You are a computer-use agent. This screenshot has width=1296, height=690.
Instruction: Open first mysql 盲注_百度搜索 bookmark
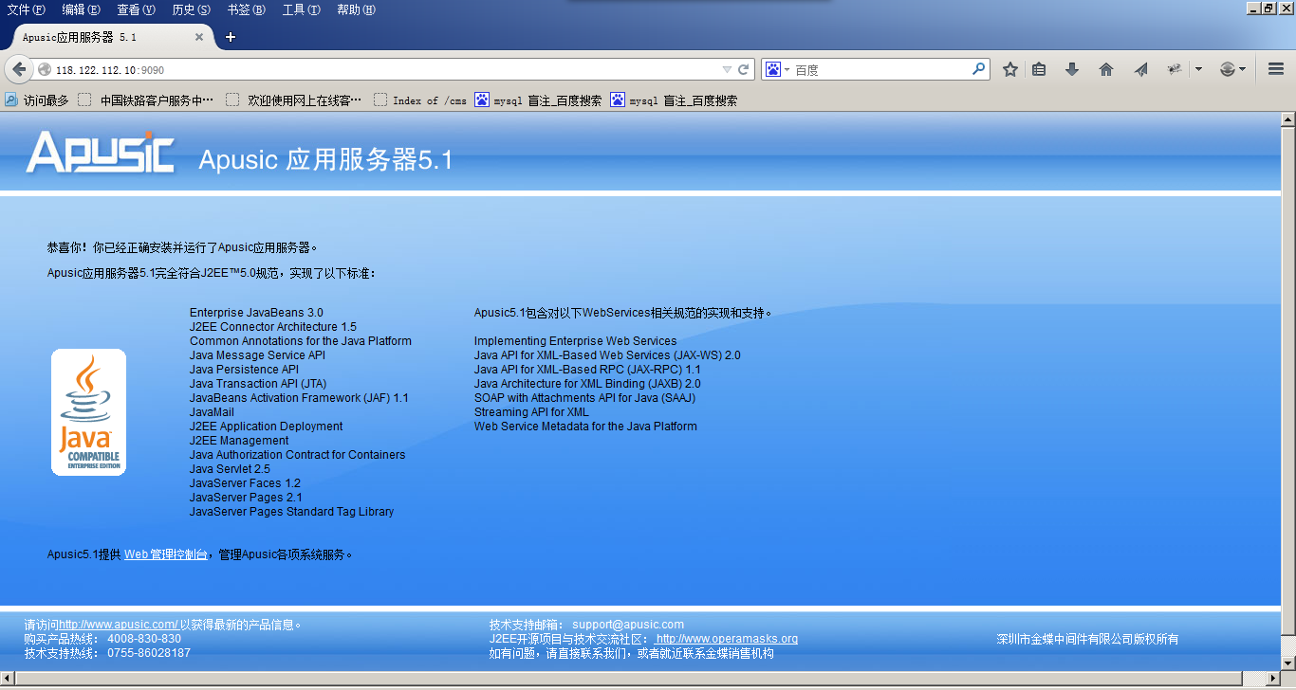pos(538,100)
